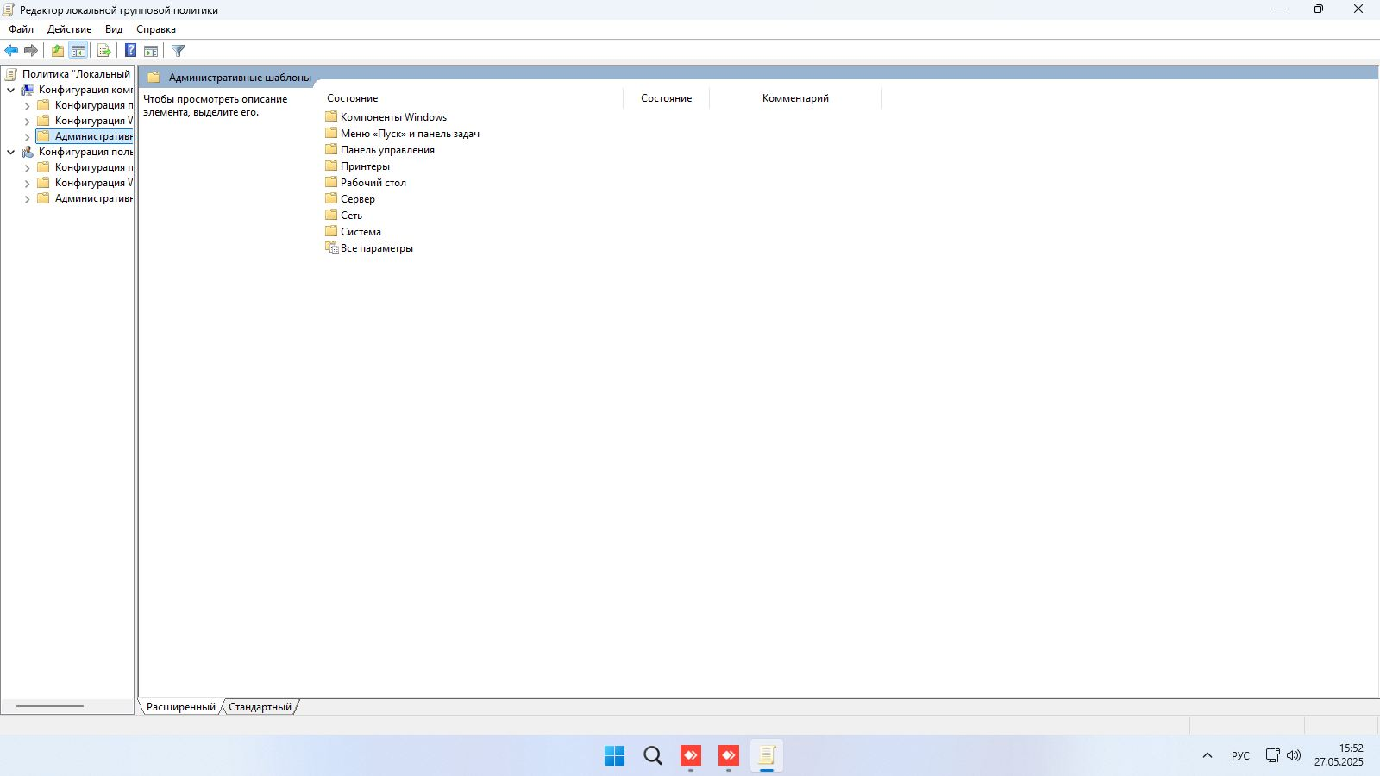Toggle the action pane toolbar icon
This screenshot has height=776, width=1380.
pyautogui.click(x=151, y=51)
